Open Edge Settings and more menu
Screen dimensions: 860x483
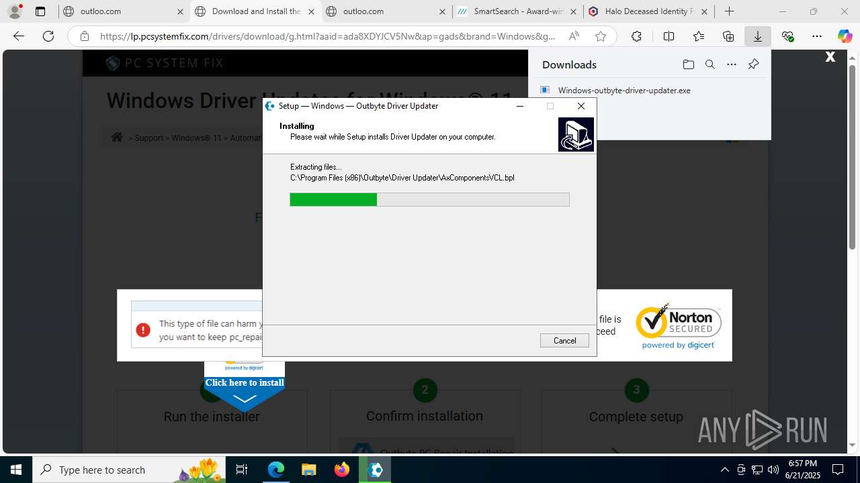pos(816,36)
